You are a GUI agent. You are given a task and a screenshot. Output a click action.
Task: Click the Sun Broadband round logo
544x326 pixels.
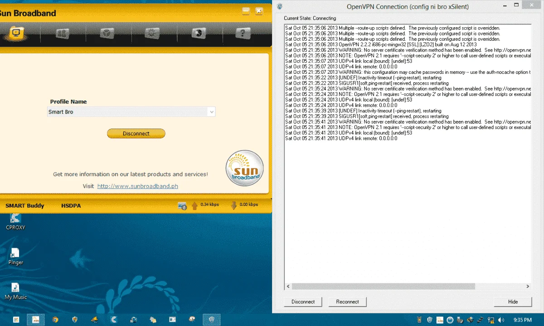point(245,168)
